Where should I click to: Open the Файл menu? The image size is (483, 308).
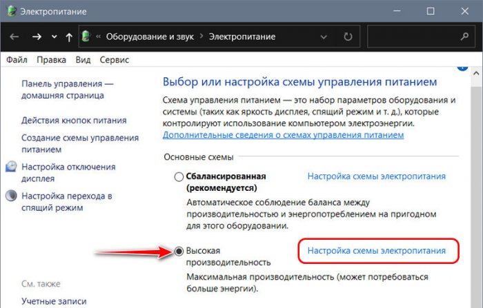pyautogui.click(x=17, y=60)
